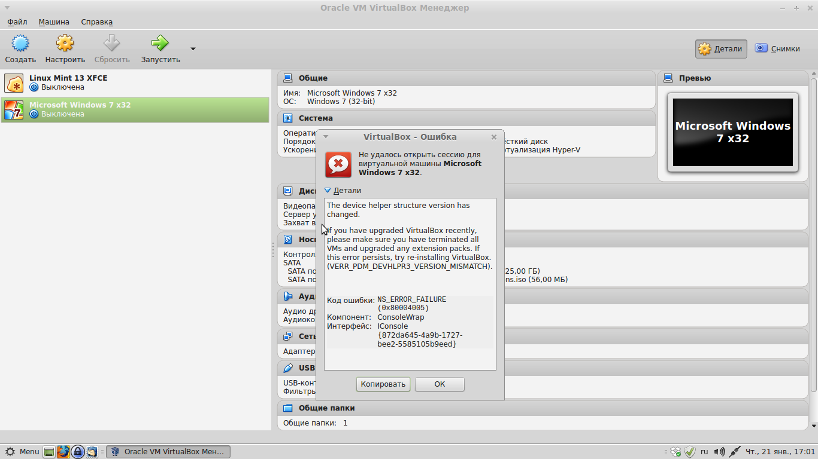Viewport: 818px width, 459px height.
Task: Open Настроить settings gear icon
Action: coord(65,44)
